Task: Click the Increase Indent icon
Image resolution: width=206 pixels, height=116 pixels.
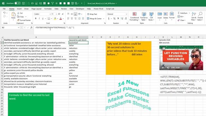Action: [83, 19]
